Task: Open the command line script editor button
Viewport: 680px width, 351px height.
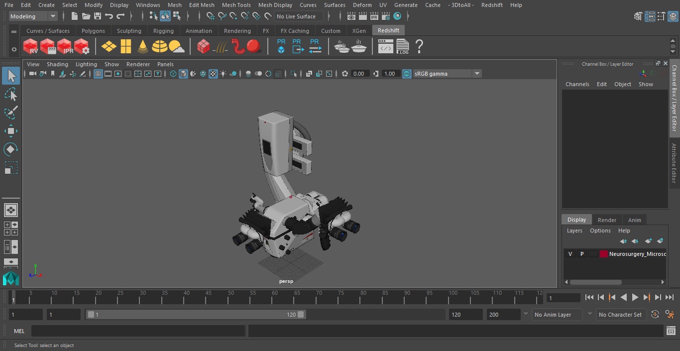Action: click(671, 331)
